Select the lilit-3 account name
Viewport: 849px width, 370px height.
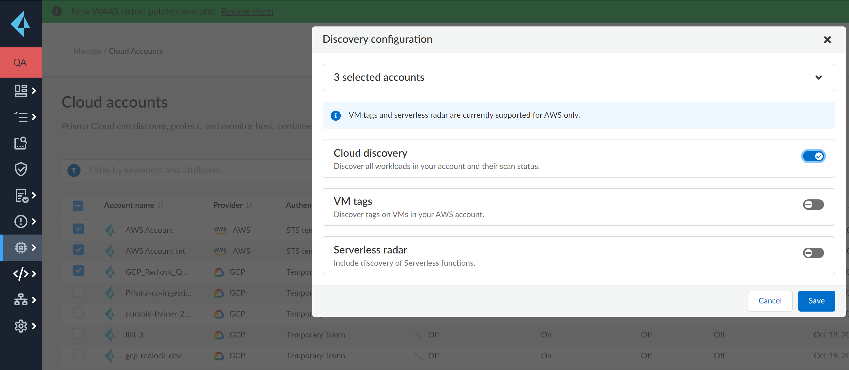[134, 335]
